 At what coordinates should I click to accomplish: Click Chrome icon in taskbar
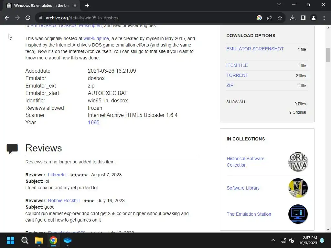(53, 240)
